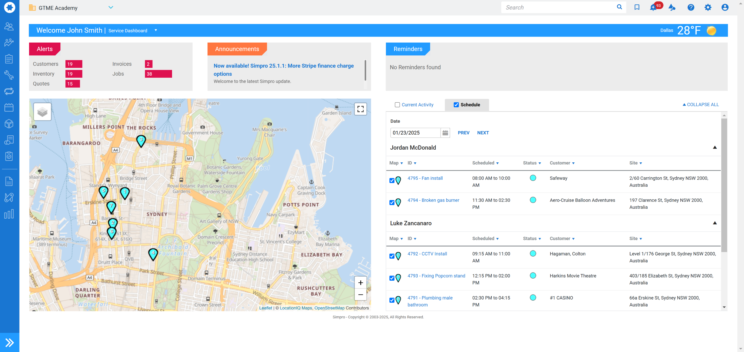Screen dimensions: 744x352
Task: Uncheck map checkbox for 4792 CCTV Install
Action: click(x=392, y=256)
